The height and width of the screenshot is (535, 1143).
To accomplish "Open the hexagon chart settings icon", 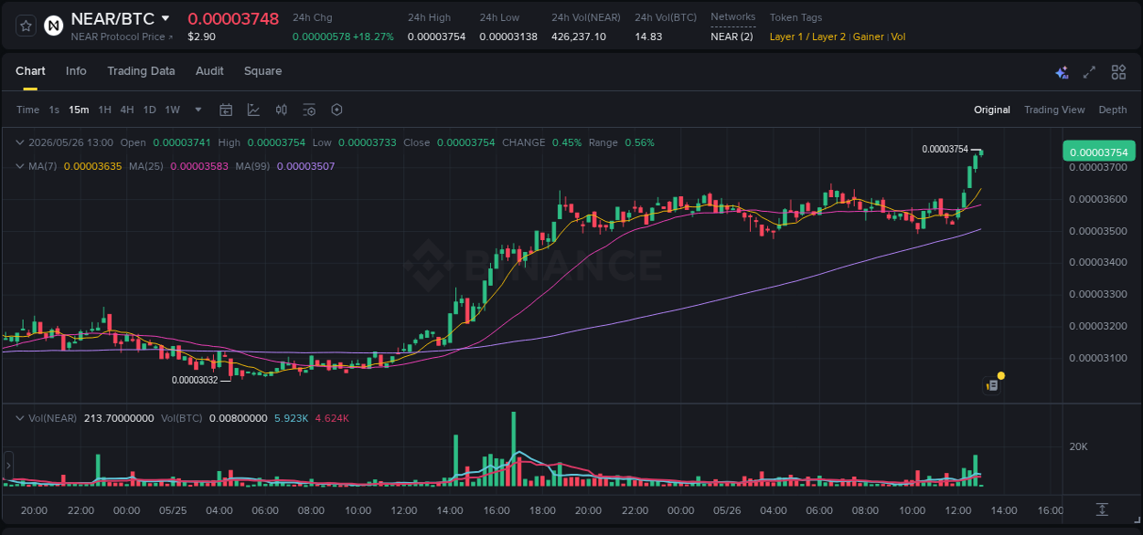I will point(336,110).
